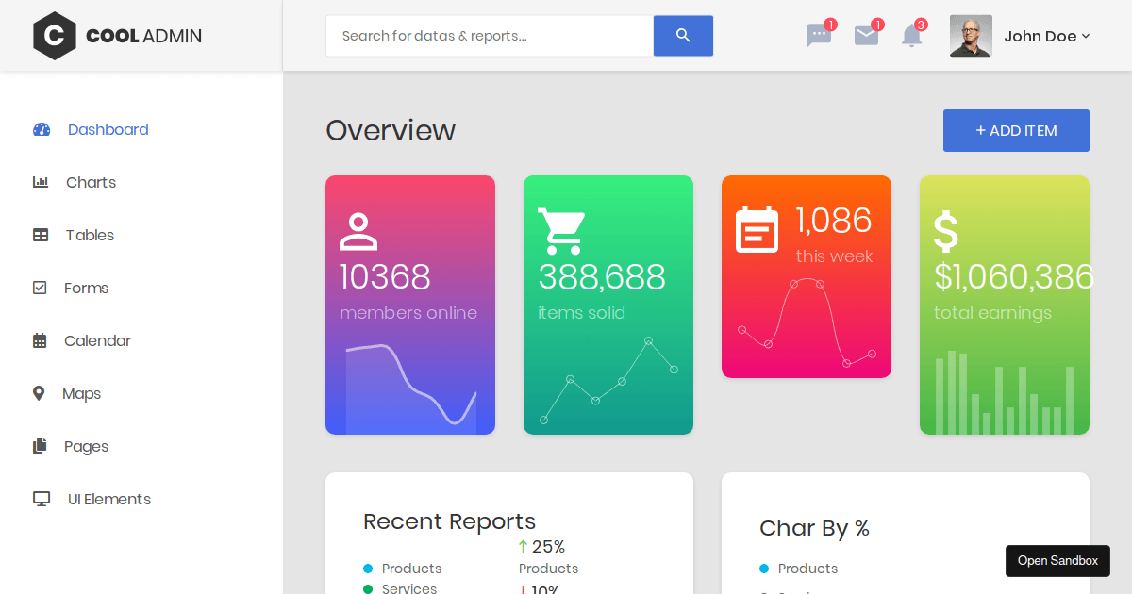Click the chat messages icon in header
Viewport: 1132px width, 594px height.
click(819, 36)
